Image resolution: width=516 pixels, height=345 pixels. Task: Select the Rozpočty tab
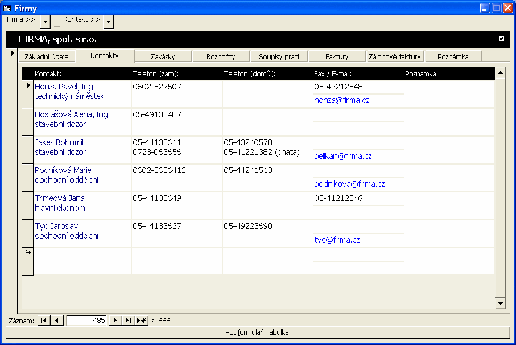pos(221,56)
